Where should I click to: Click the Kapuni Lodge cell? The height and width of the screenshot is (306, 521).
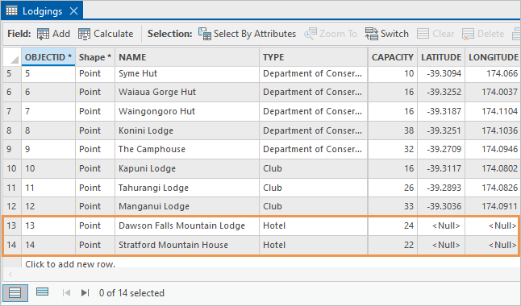187,168
